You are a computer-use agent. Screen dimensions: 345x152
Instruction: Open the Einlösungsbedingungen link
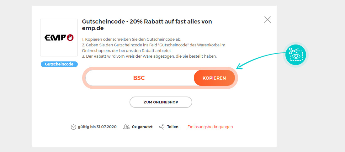[x=210, y=127]
